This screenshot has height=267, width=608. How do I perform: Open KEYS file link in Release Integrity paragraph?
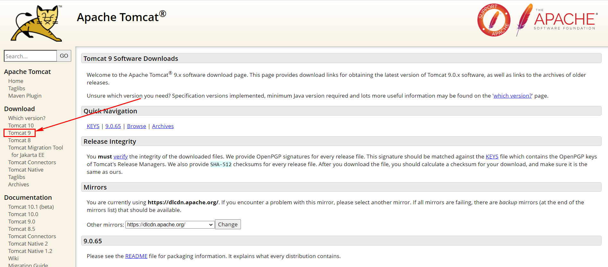pyautogui.click(x=492, y=157)
